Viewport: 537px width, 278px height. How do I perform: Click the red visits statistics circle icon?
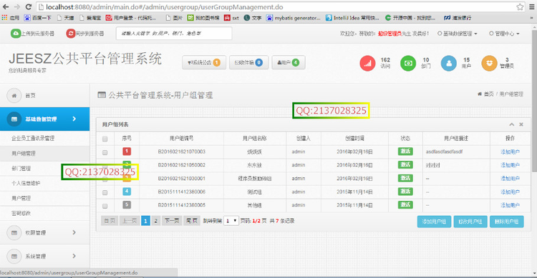coord(367,64)
